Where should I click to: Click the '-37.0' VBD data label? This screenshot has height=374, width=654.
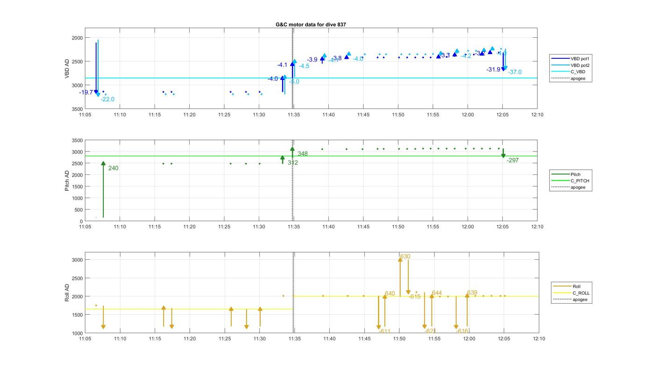click(515, 72)
